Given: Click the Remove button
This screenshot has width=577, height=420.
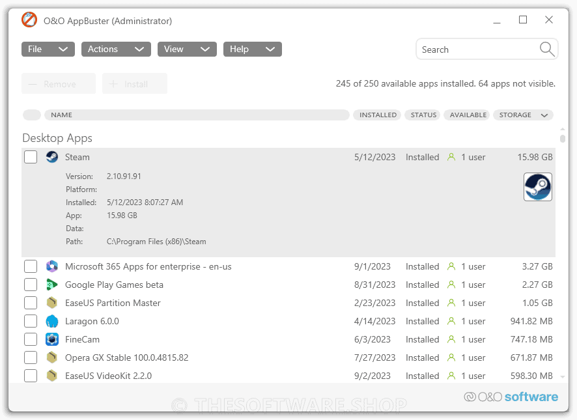Looking at the screenshot, I should [59, 83].
